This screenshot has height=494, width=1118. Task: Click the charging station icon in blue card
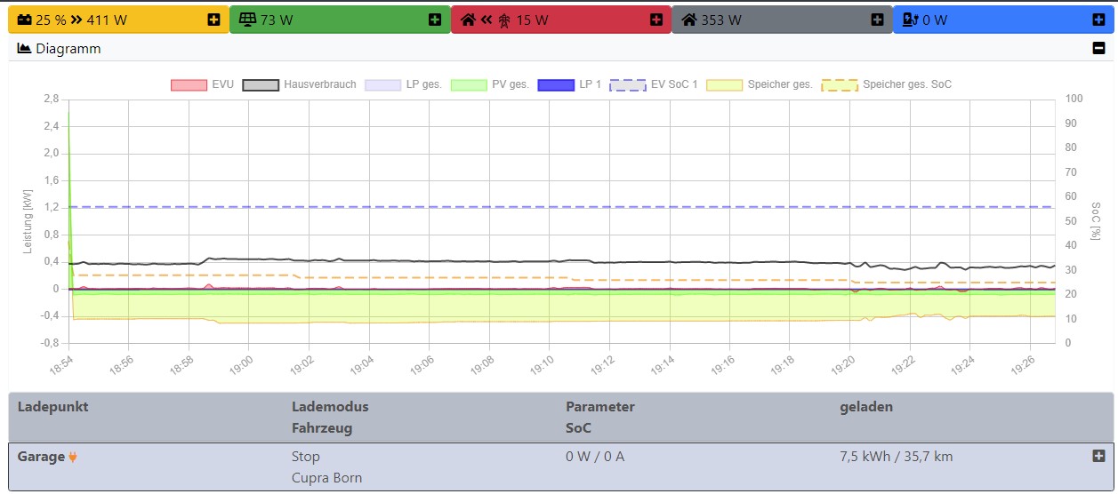pyautogui.click(x=910, y=20)
